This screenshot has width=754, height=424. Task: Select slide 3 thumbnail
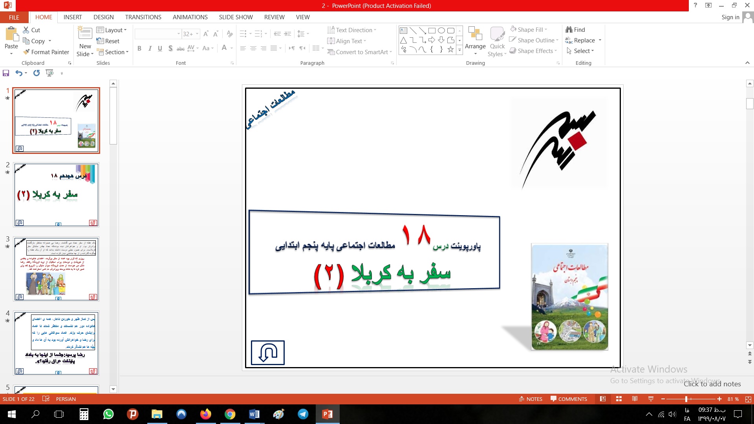click(56, 269)
